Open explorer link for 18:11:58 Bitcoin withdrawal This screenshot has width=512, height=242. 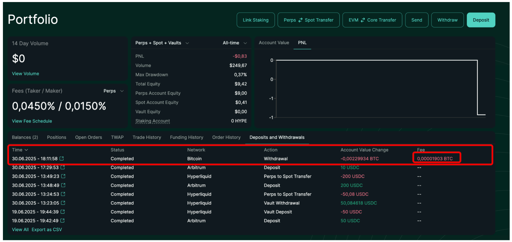pos(62,159)
